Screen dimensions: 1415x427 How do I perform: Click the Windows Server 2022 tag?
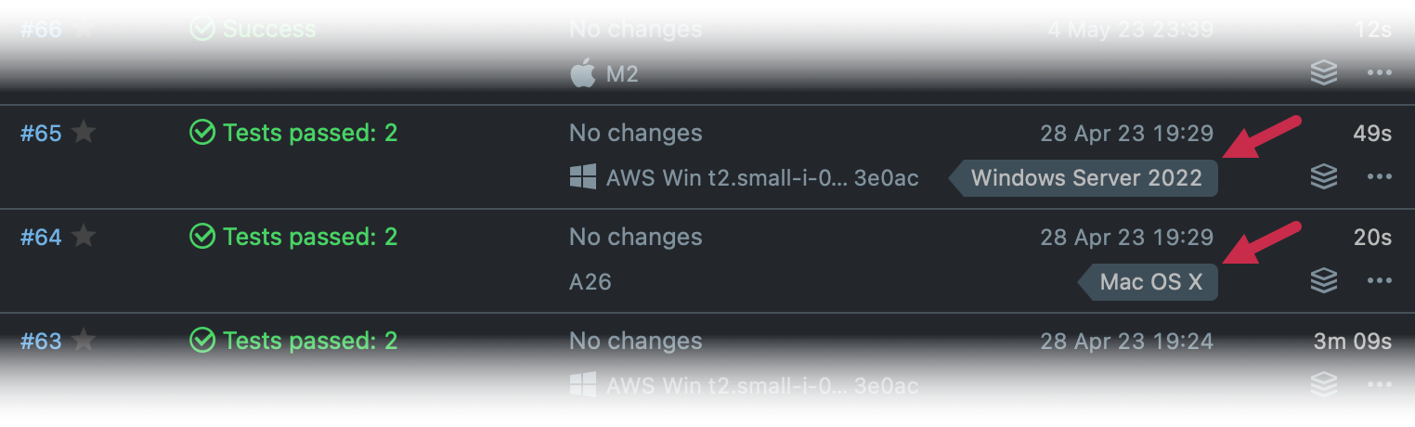pyautogui.click(x=1086, y=177)
